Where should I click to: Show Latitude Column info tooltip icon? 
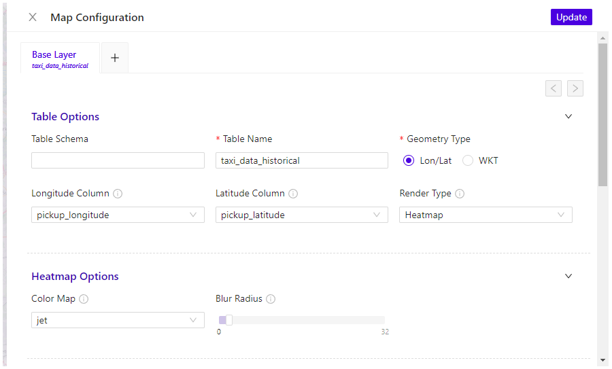pos(293,194)
